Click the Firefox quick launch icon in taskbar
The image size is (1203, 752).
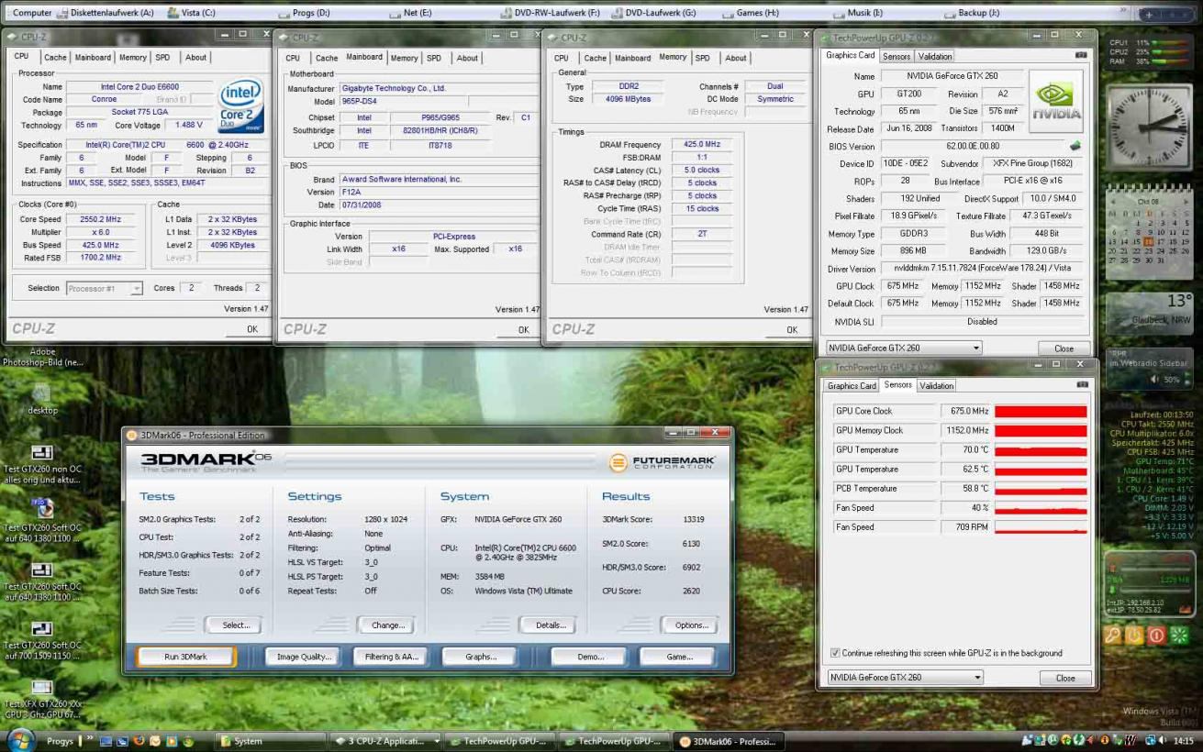tap(139, 741)
